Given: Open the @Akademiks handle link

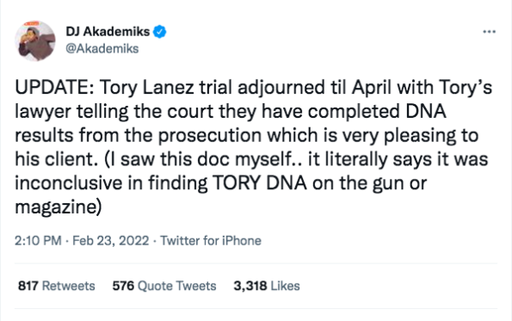Looking at the screenshot, I should 102,49.
